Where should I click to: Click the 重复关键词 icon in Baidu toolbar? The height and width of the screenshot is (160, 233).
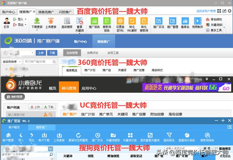pos(79,21)
